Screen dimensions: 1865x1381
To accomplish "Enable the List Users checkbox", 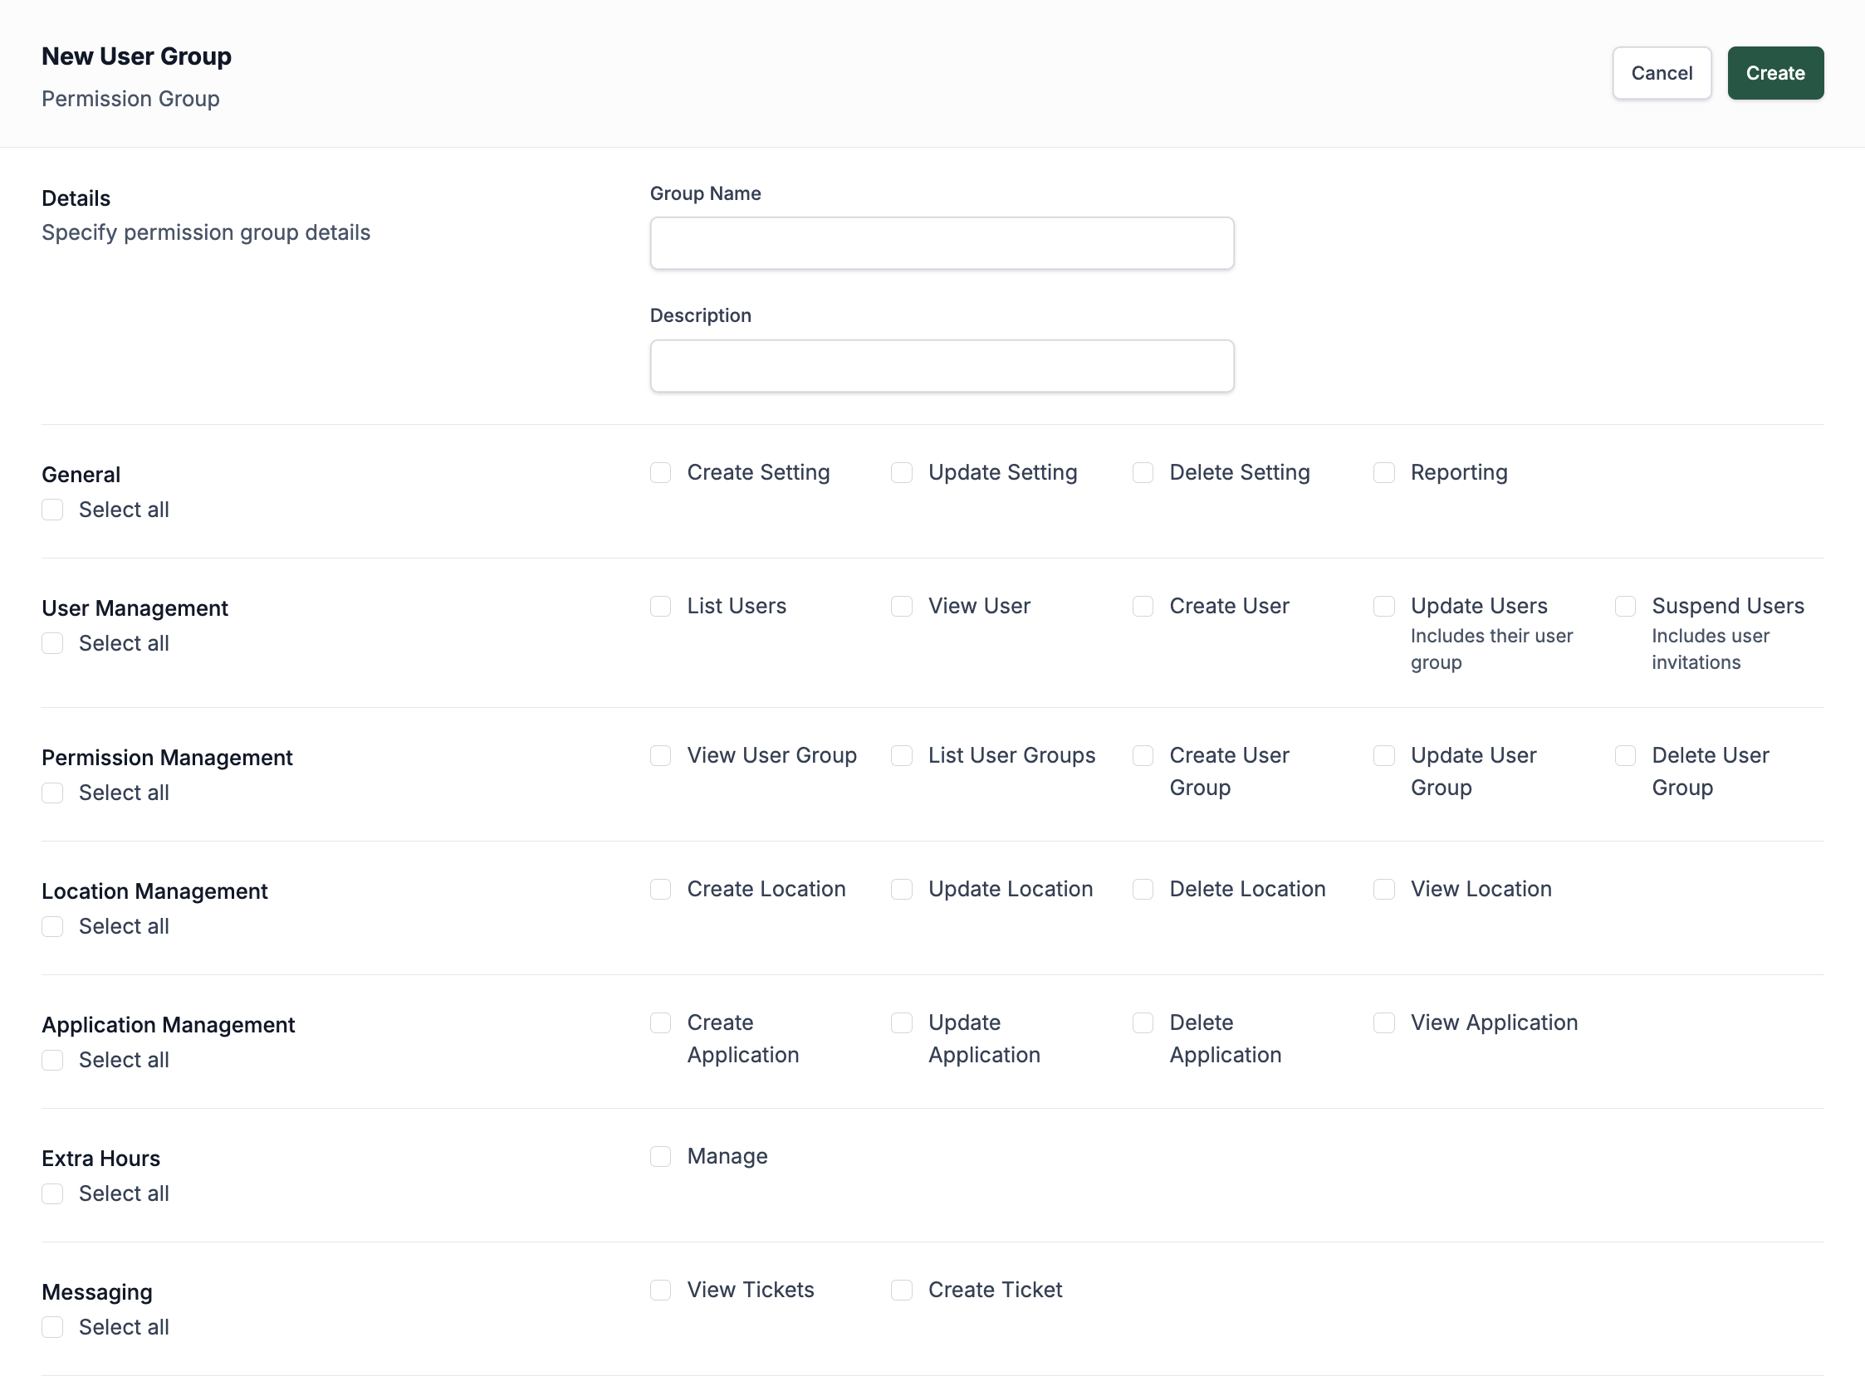I will (661, 606).
